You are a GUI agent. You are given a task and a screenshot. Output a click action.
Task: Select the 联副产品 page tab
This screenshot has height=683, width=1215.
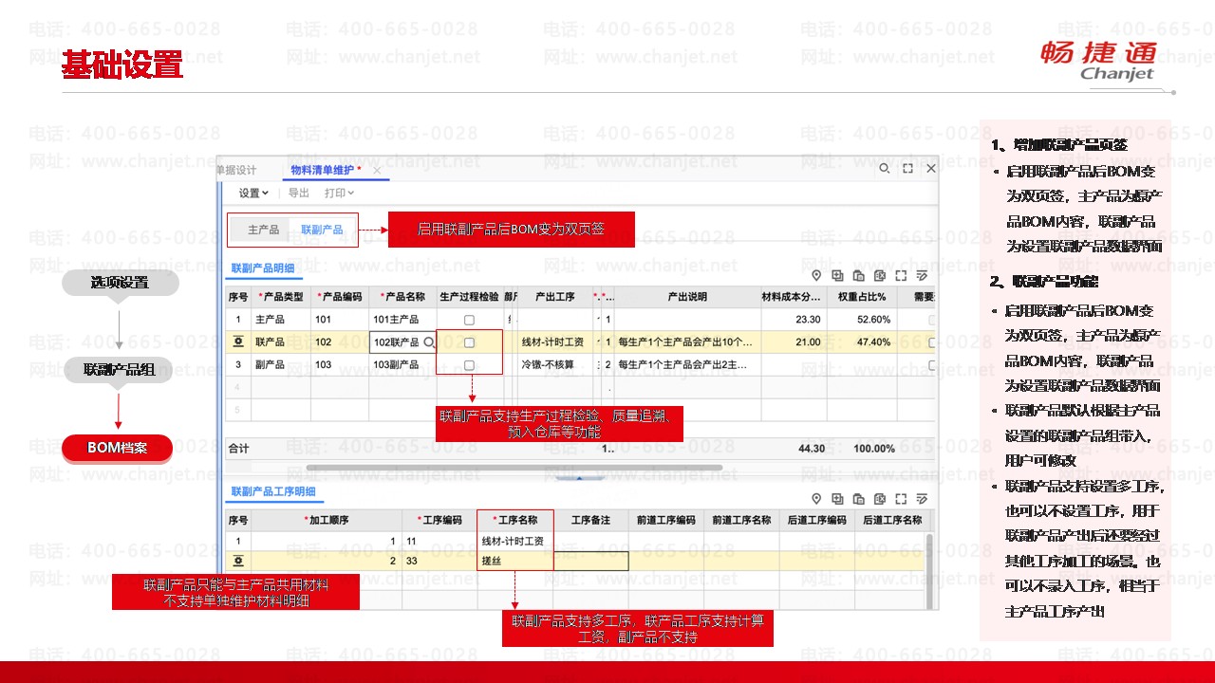(322, 230)
